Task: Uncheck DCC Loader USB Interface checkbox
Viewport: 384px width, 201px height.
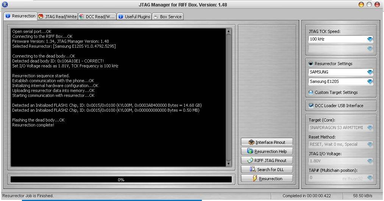Action: coord(311,106)
